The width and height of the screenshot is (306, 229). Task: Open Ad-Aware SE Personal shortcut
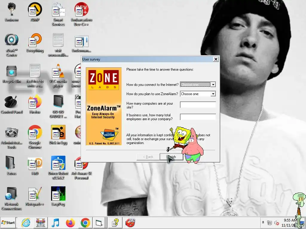(x=81, y=168)
